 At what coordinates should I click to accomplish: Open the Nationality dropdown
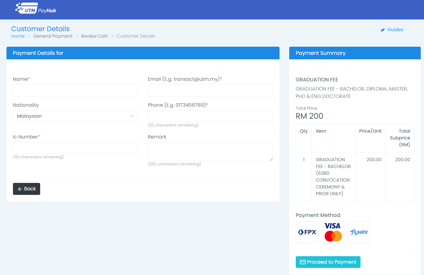pos(75,116)
